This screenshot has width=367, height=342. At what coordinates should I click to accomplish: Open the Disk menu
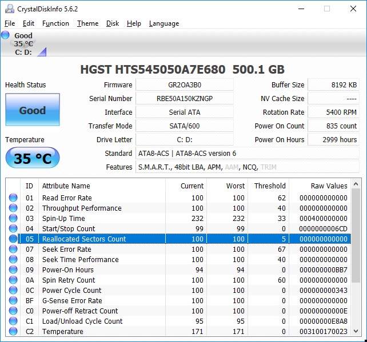(113, 23)
